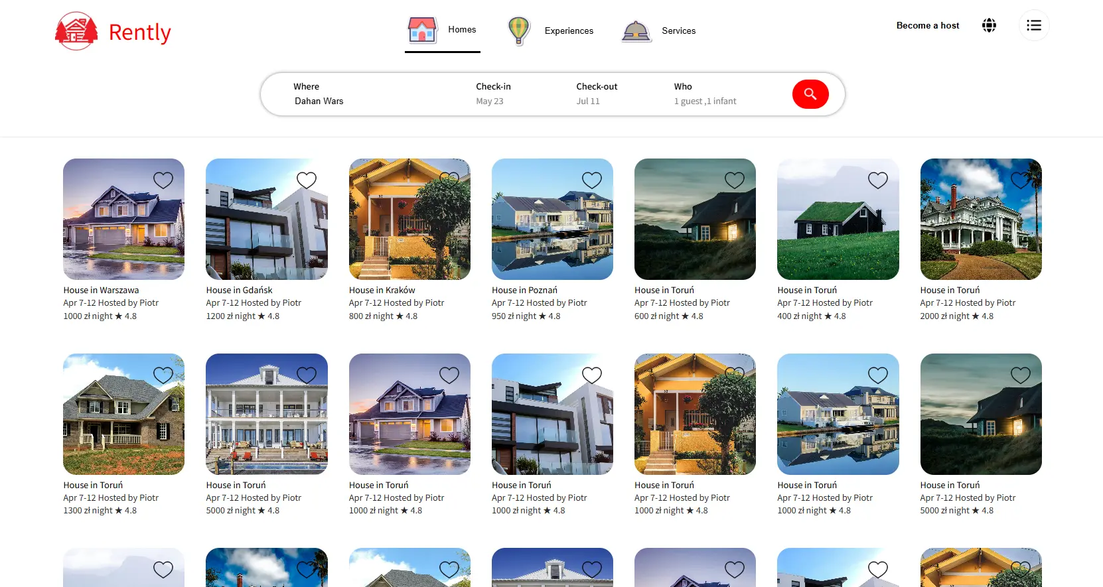Favorite the House in Warszawa listing
Image resolution: width=1103 pixels, height=587 pixels.
[x=163, y=180]
